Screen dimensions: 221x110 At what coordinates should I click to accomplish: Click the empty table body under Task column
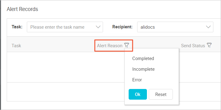[x=51, y=67]
